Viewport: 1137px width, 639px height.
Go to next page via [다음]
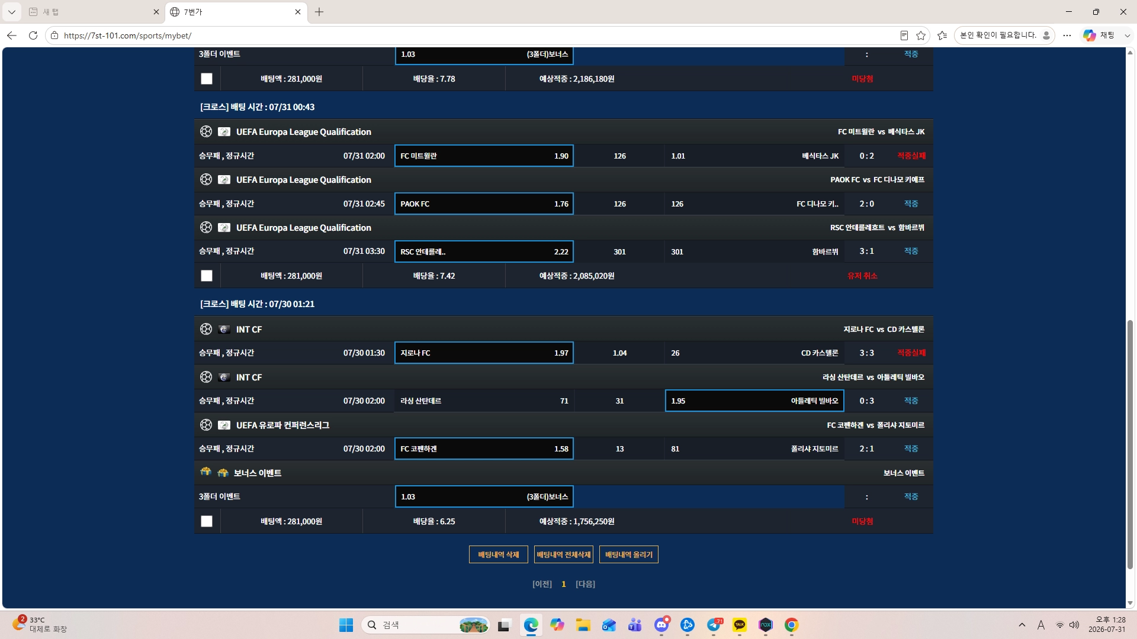tap(585, 584)
